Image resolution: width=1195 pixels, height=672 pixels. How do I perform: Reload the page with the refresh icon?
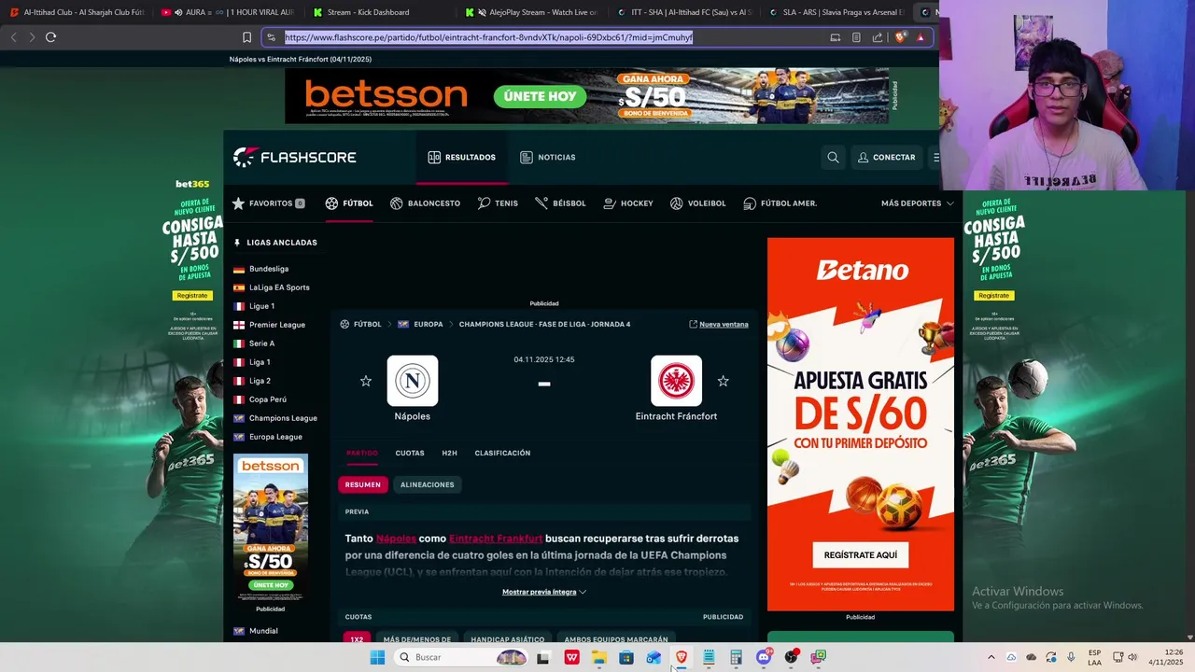click(x=50, y=37)
